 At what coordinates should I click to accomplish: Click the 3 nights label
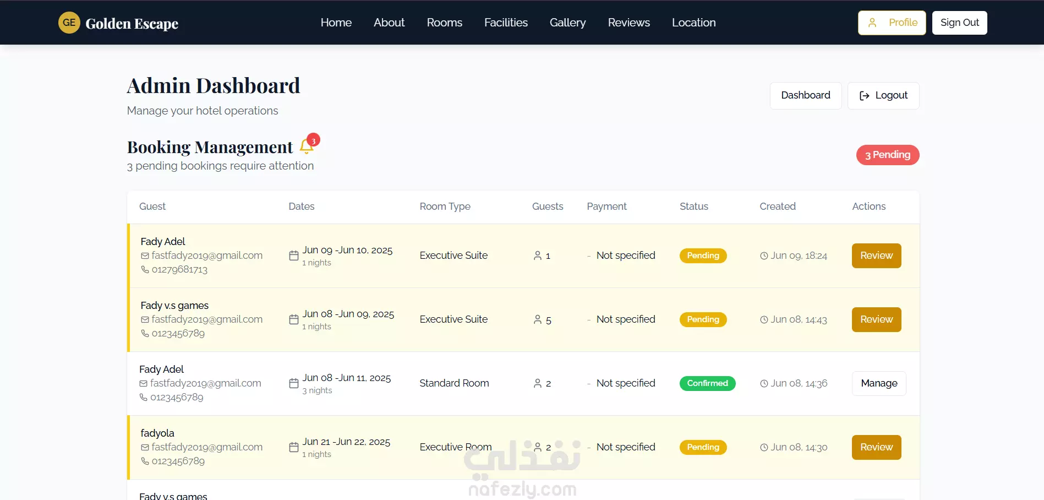pyautogui.click(x=317, y=390)
